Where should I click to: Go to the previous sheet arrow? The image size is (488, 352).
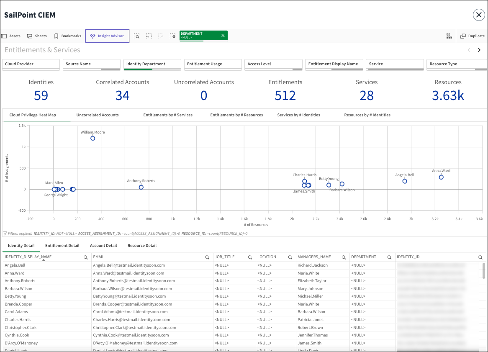tap(469, 50)
